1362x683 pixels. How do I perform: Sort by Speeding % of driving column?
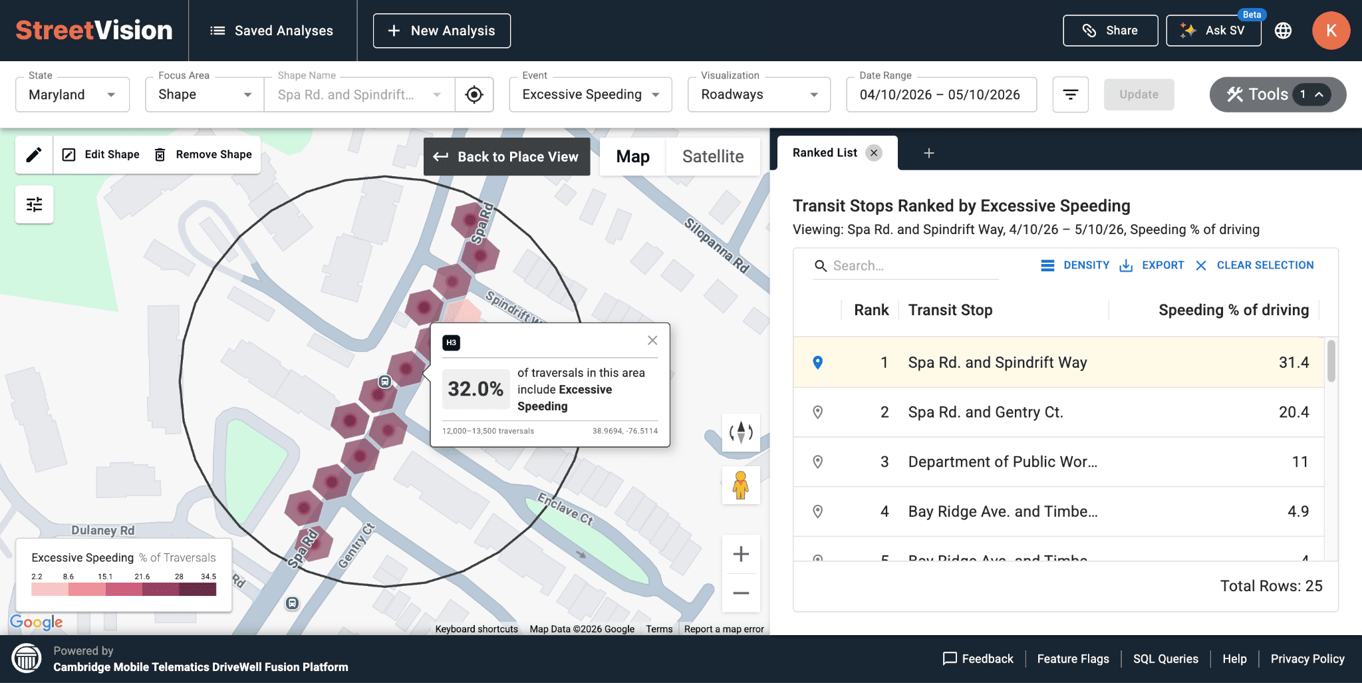pos(1234,310)
